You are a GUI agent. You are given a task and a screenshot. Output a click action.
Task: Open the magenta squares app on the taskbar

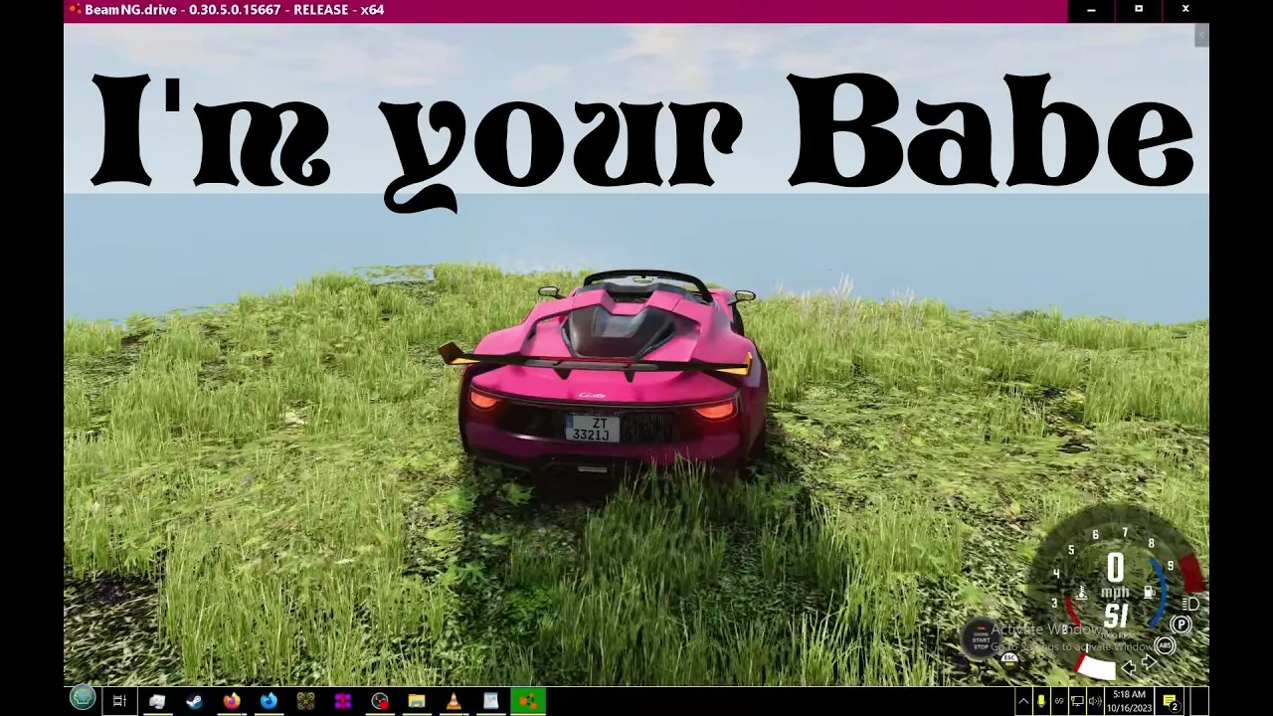click(342, 701)
